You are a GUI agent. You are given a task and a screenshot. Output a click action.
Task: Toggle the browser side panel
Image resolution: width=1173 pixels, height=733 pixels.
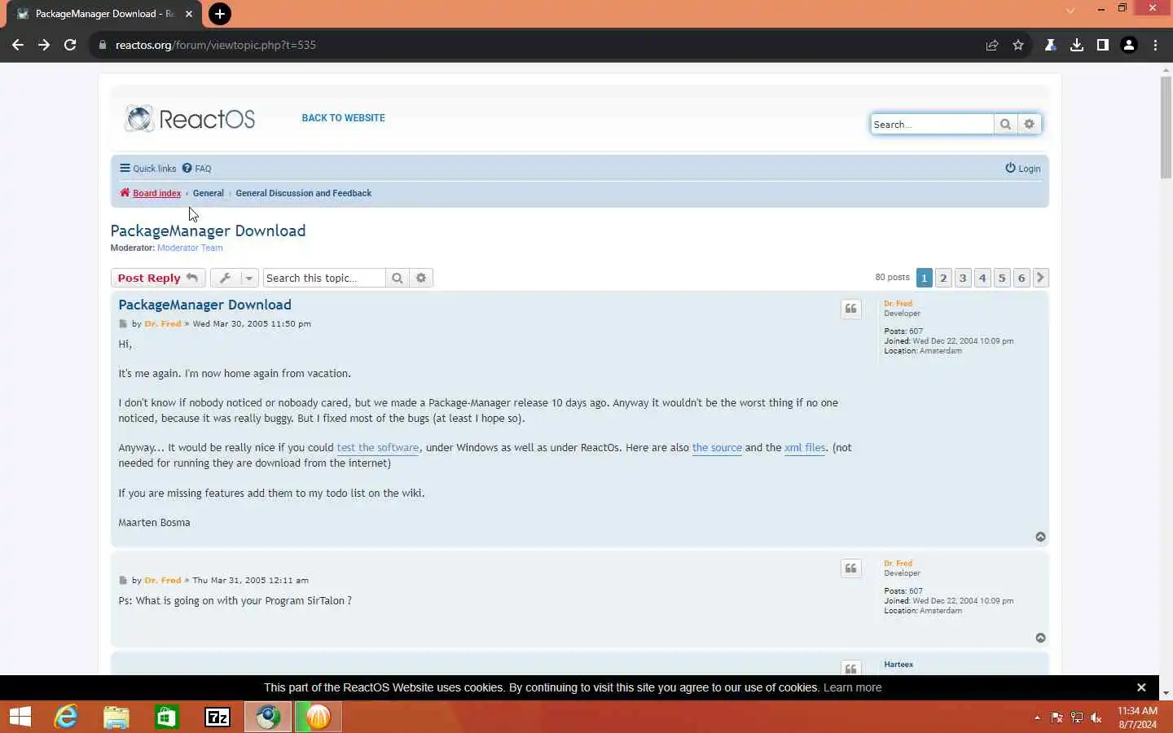coord(1103,45)
